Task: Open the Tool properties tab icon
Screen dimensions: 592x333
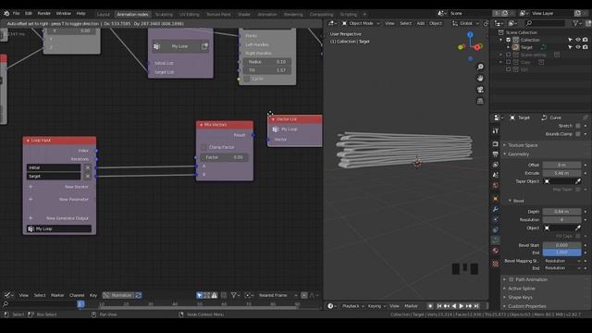Action: 496,130
